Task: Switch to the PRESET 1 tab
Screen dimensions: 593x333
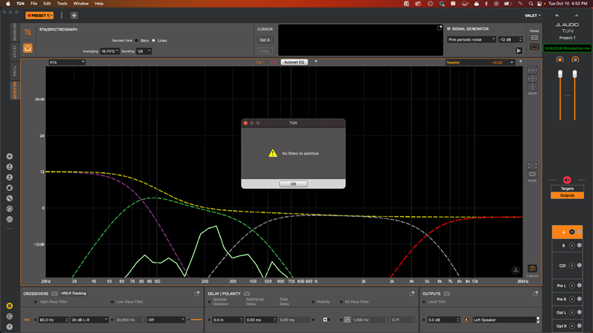Action: [39, 16]
